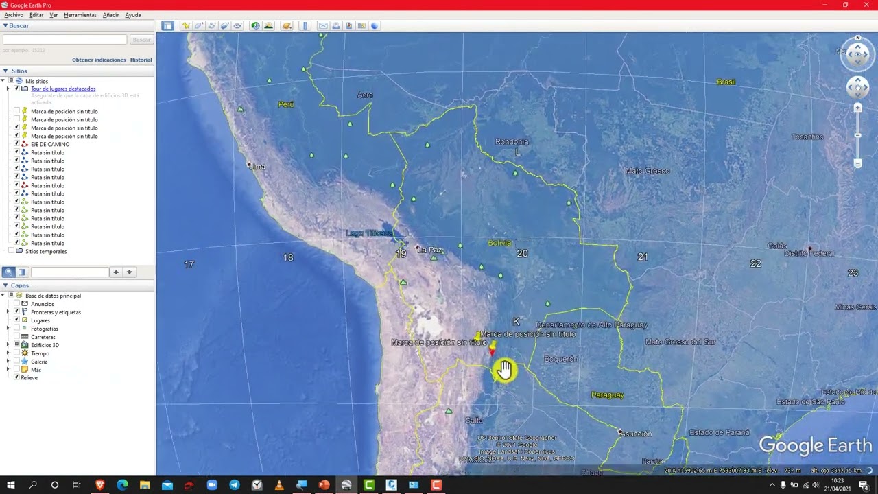Image resolution: width=878 pixels, height=494 pixels.
Task: Click the zoom slider handle on map
Action: [x=857, y=135]
